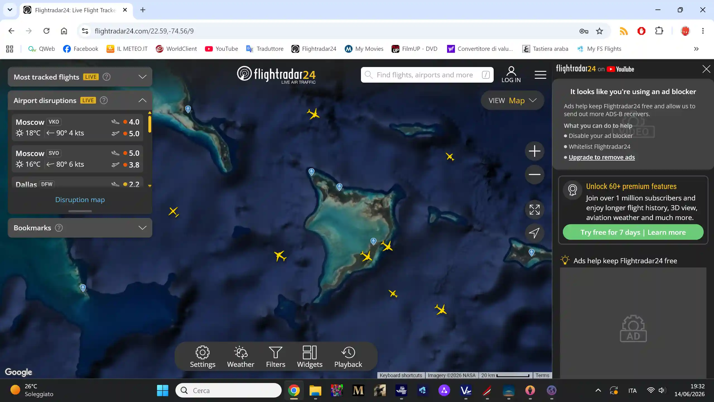The image size is (714, 402).
Task: Open the clock and date flyout
Action: (689, 390)
